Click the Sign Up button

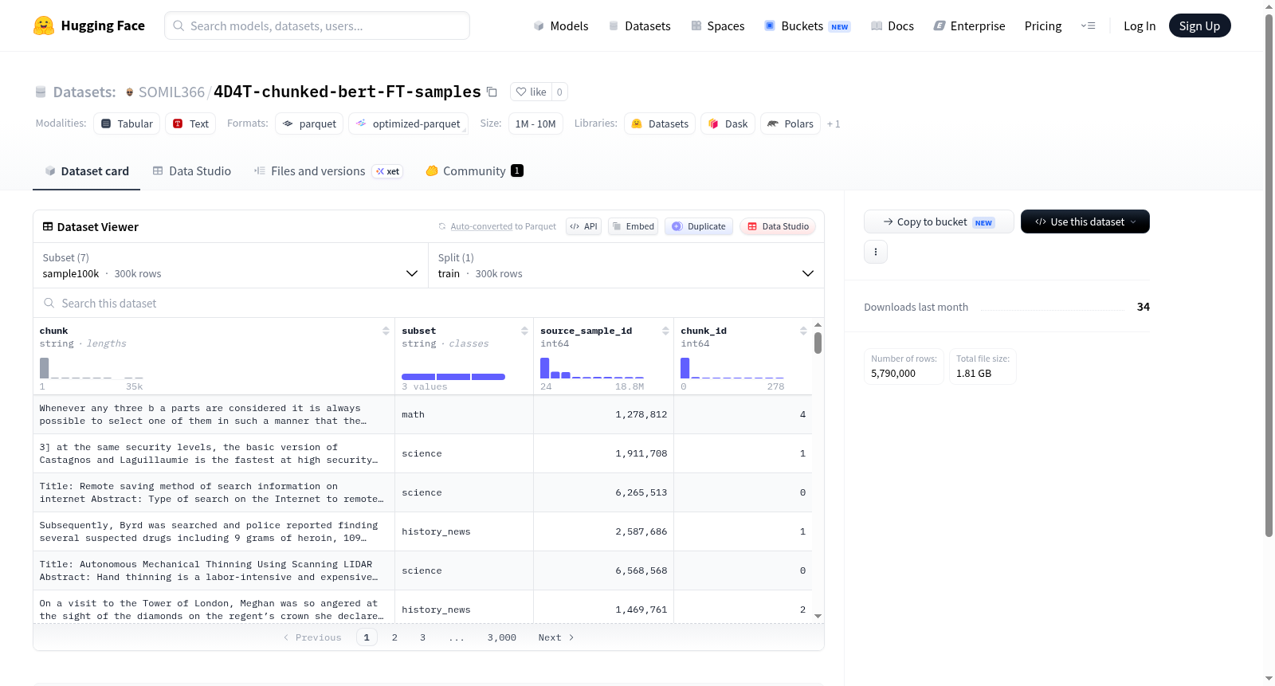coord(1199,25)
